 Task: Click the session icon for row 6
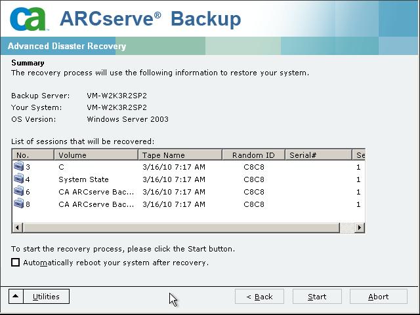click(18, 191)
